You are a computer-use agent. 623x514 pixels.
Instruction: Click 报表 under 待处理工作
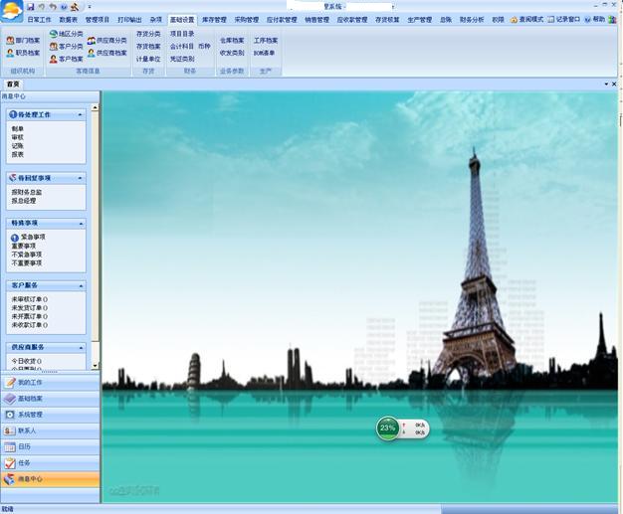point(18,154)
